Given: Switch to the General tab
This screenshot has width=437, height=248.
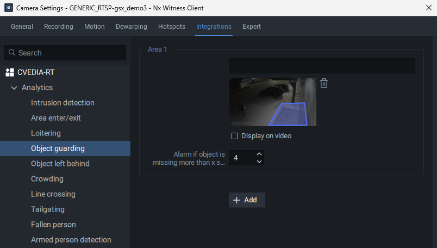Looking at the screenshot, I should tap(22, 27).
